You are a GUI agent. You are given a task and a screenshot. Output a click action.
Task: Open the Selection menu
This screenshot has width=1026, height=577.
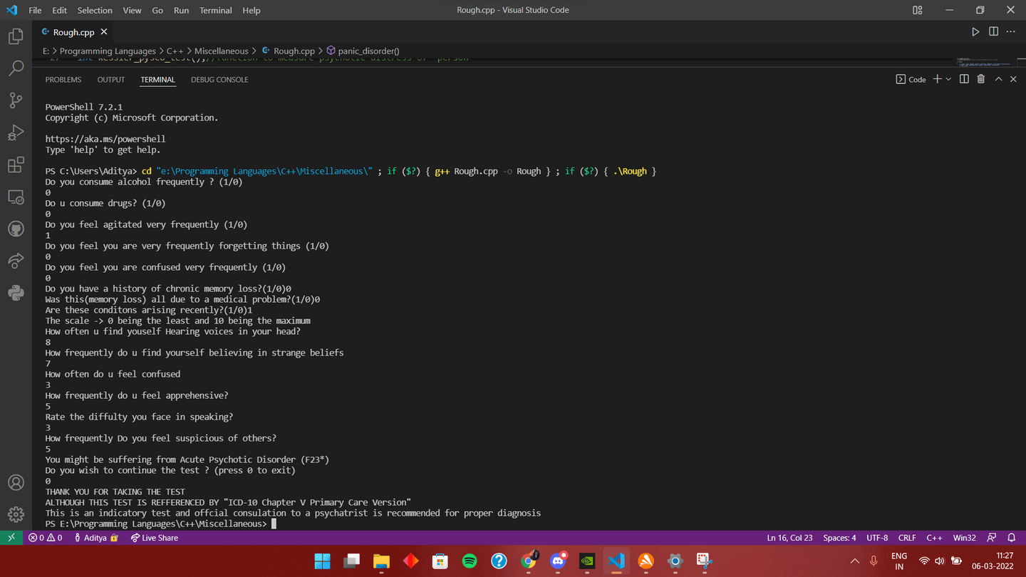click(95, 10)
